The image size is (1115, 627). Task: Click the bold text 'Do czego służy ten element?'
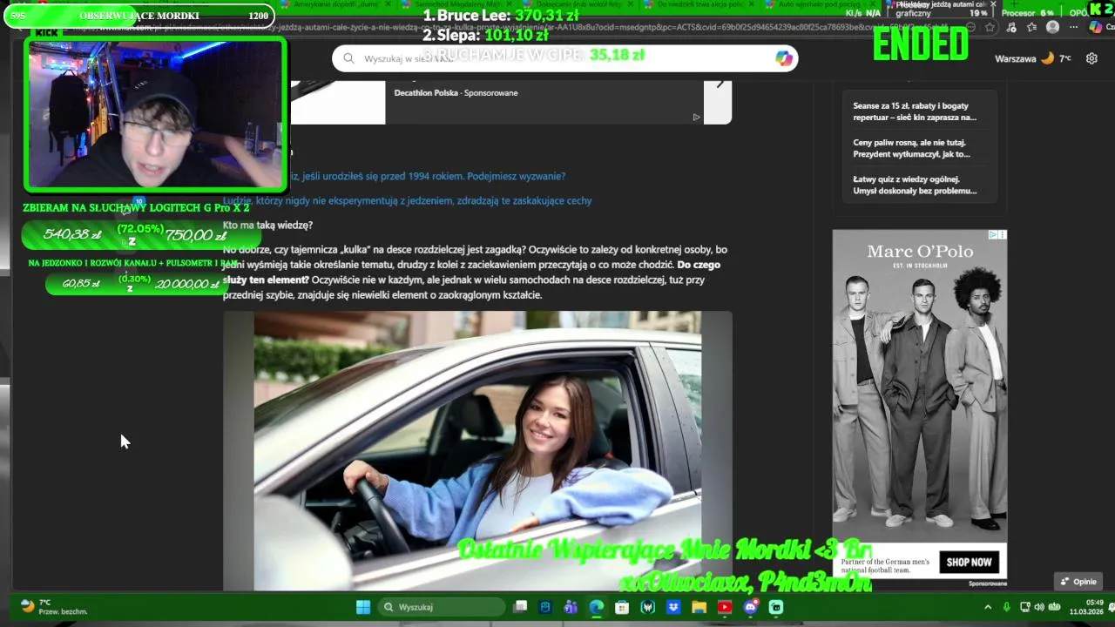click(x=473, y=273)
